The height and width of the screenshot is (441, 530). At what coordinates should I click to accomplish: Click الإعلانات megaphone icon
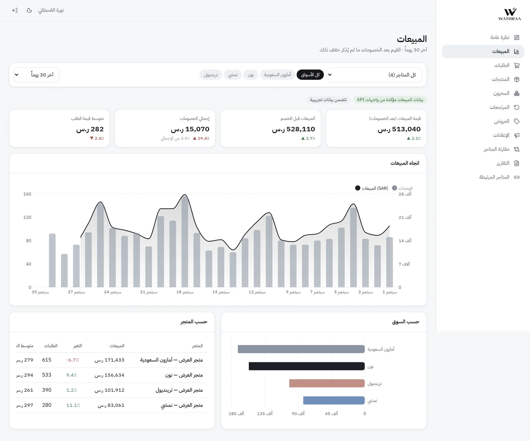pos(517,135)
